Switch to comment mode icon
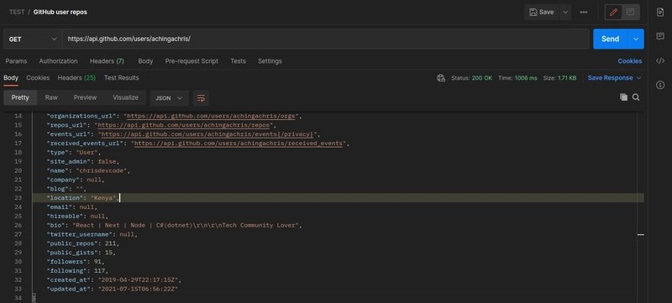The width and height of the screenshot is (672, 303). (630, 12)
